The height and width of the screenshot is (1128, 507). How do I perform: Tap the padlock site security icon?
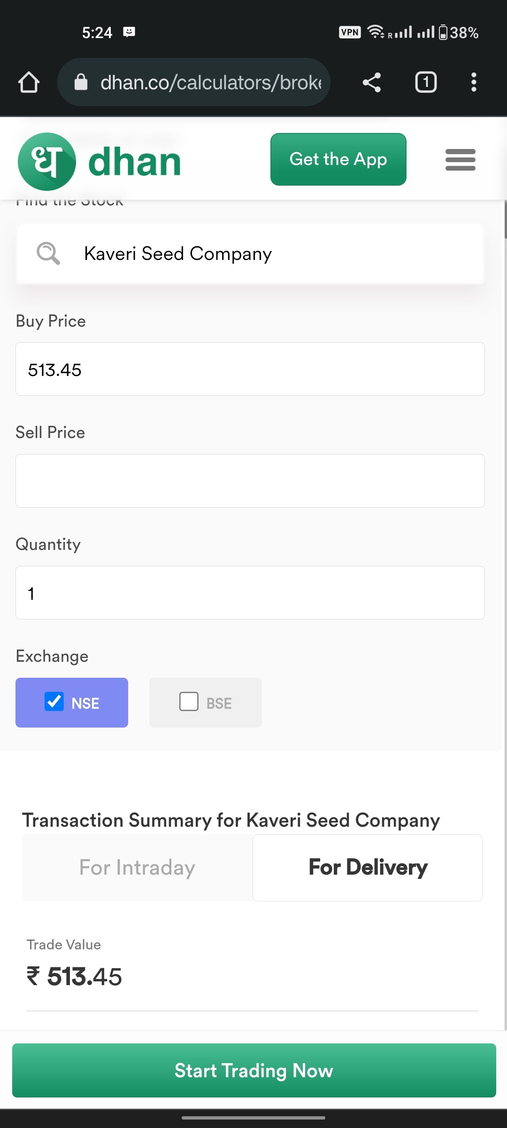[x=81, y=82]
